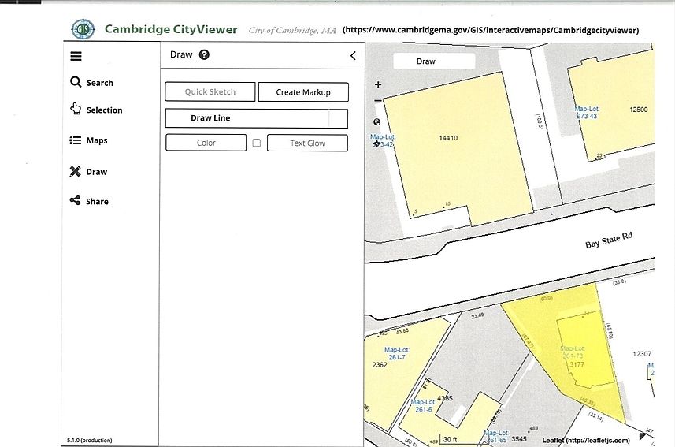
Task: Click the Draw help question-mark icon
Action: 204,55
